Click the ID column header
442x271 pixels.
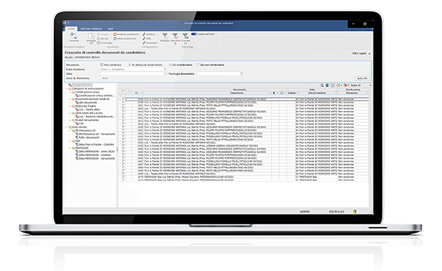(x=136, y=93)
